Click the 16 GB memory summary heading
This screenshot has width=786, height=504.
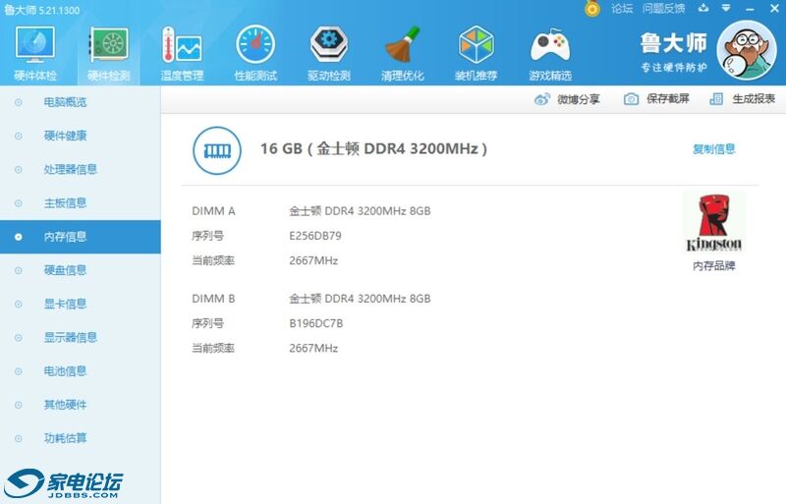[373, 149]
